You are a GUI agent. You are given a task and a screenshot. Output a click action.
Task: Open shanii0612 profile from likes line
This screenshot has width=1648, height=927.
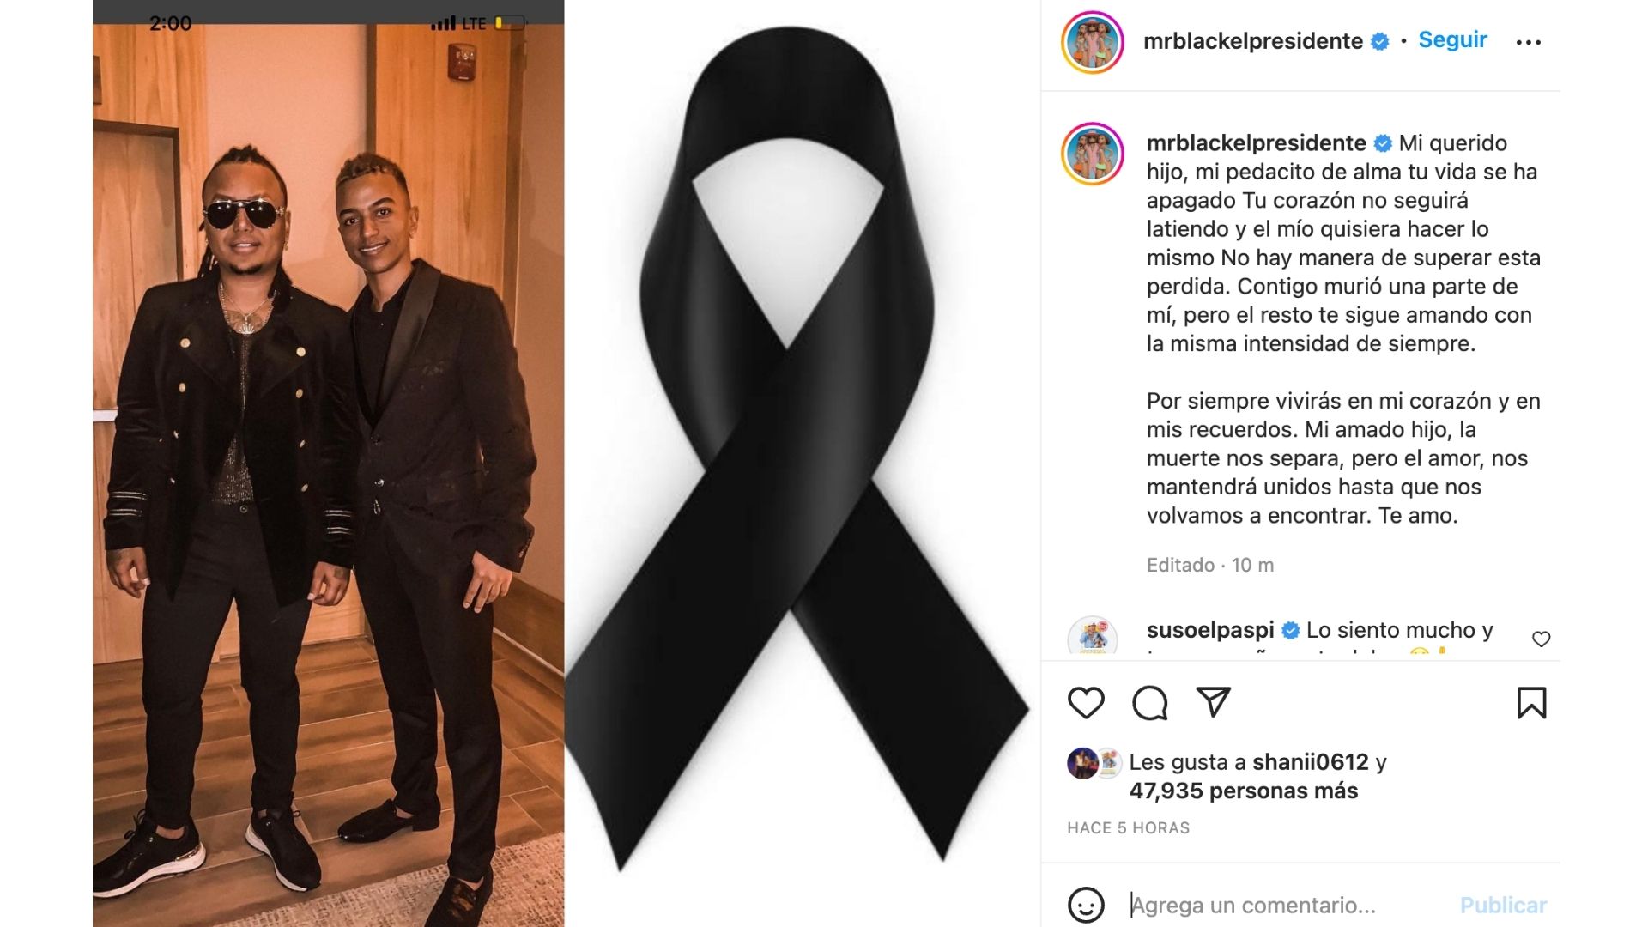tap(1311, 762)
